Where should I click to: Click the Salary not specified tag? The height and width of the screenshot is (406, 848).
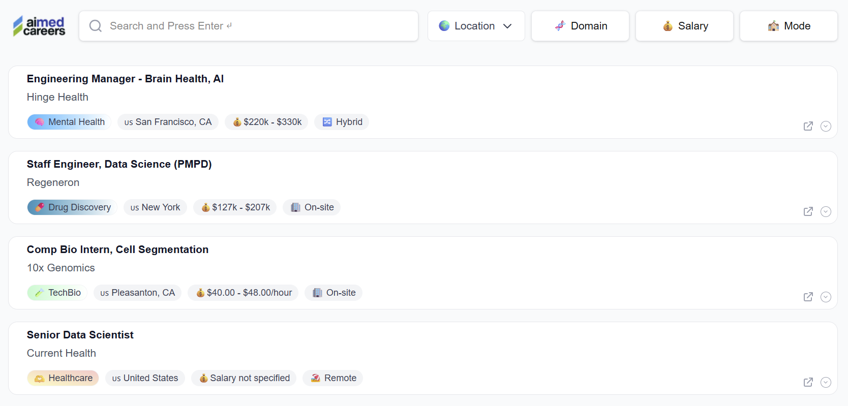point(244,378)
